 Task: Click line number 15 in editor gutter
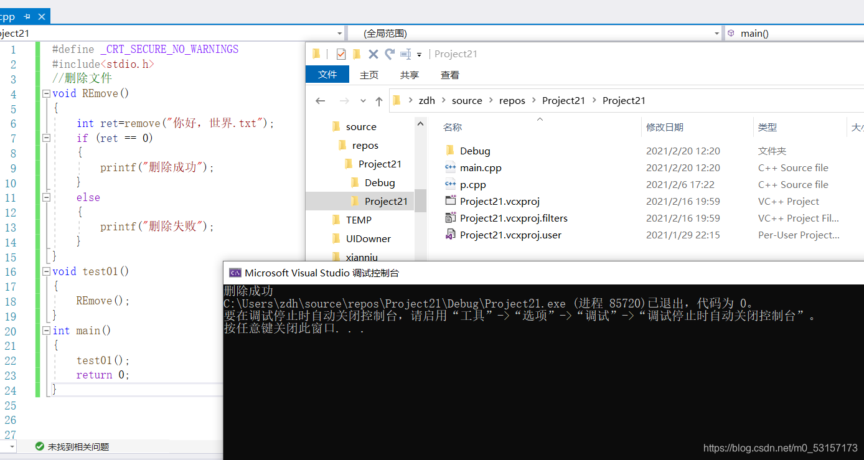tap(11, 257)
